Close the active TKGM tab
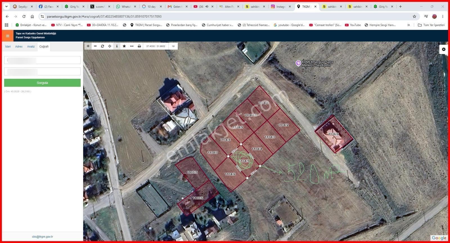Viewport: 450px width, 243px height. (315, 6)
